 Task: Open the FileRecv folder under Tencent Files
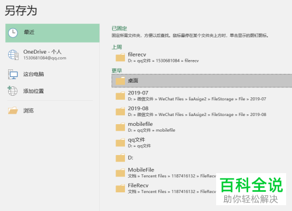[x=164, y=188]
